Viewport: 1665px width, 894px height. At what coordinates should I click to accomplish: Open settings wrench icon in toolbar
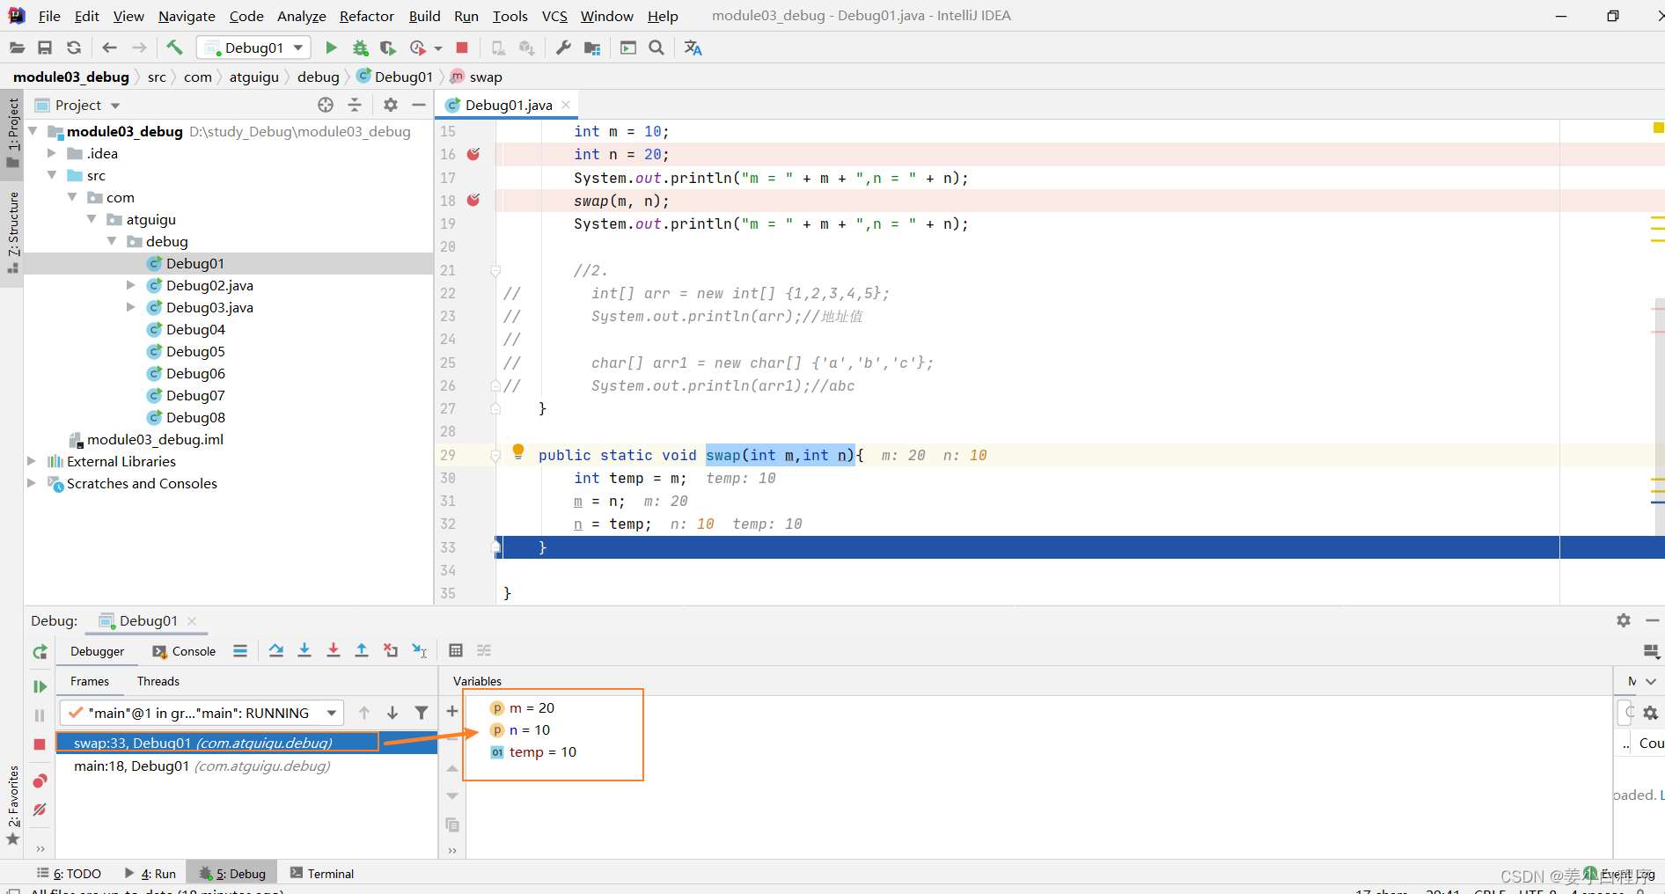(x=563, y=48)
